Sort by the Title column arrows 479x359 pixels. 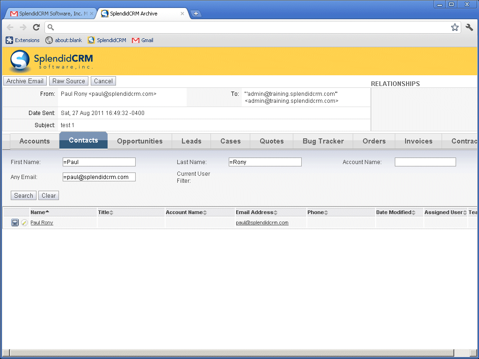point(111,213)
